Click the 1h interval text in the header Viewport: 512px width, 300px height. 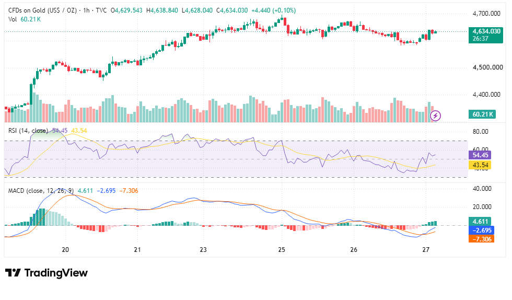[86, 10]
